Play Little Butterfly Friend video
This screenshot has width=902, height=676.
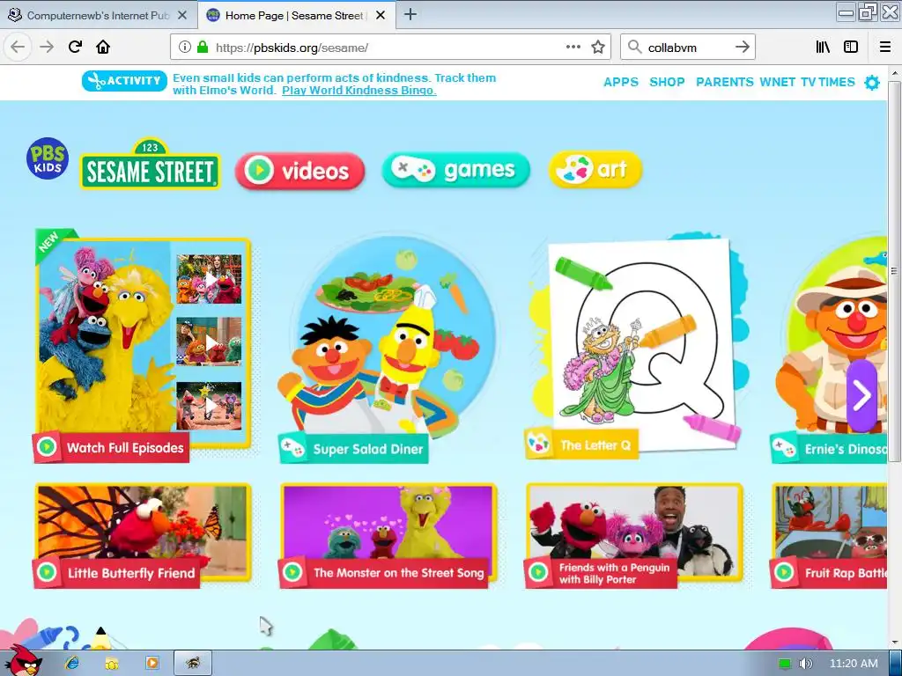[x=143, y=536]
